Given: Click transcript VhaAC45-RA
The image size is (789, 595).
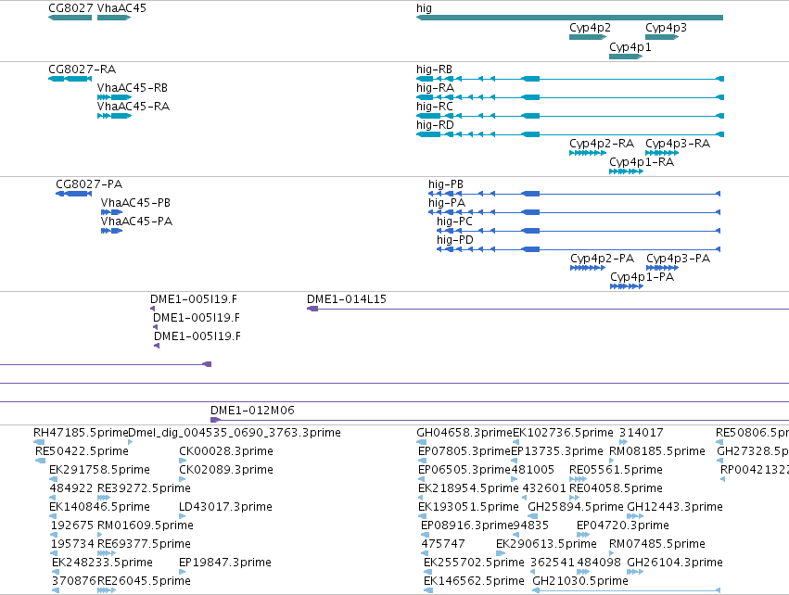Looking at the screenshot, I should 114,116.
